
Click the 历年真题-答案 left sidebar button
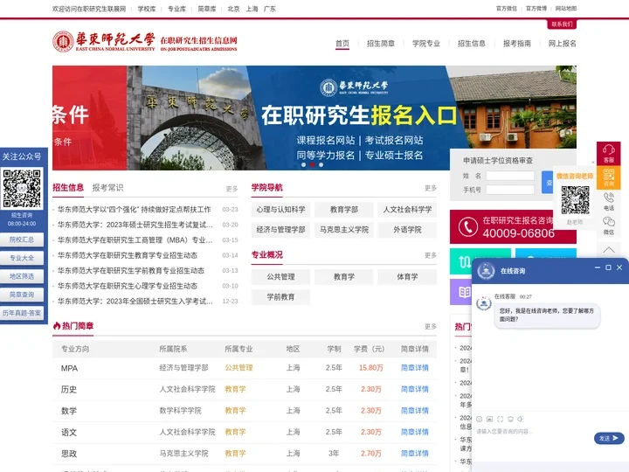tap(22, 313)
